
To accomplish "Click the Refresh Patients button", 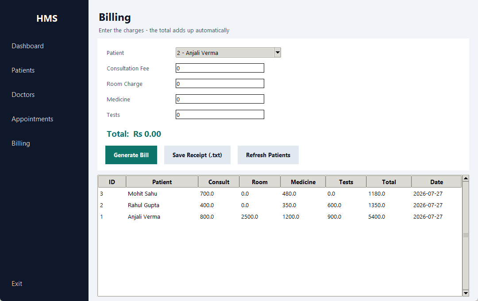I will click(x=268, y=155).
